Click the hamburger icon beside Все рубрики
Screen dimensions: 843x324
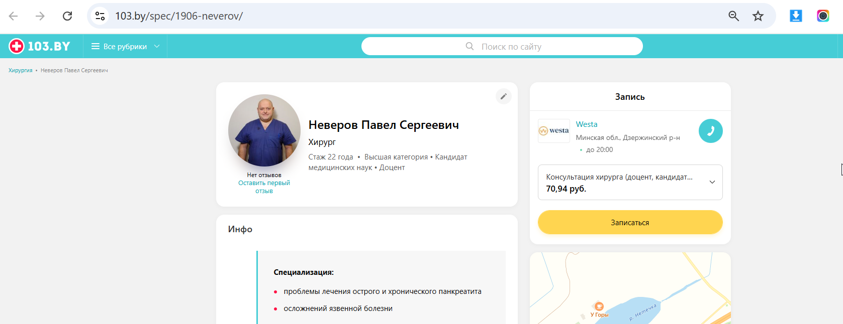tap(95, 46)
